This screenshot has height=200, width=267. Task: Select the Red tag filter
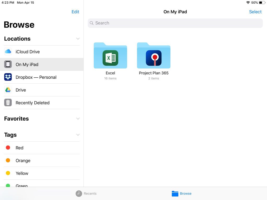coord(19,148)
